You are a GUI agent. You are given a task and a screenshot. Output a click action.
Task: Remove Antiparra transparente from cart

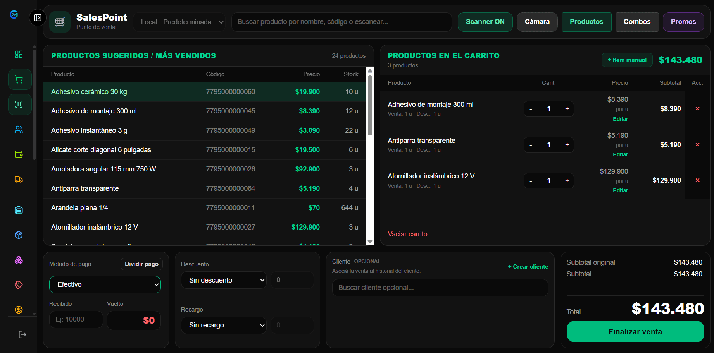697,145
